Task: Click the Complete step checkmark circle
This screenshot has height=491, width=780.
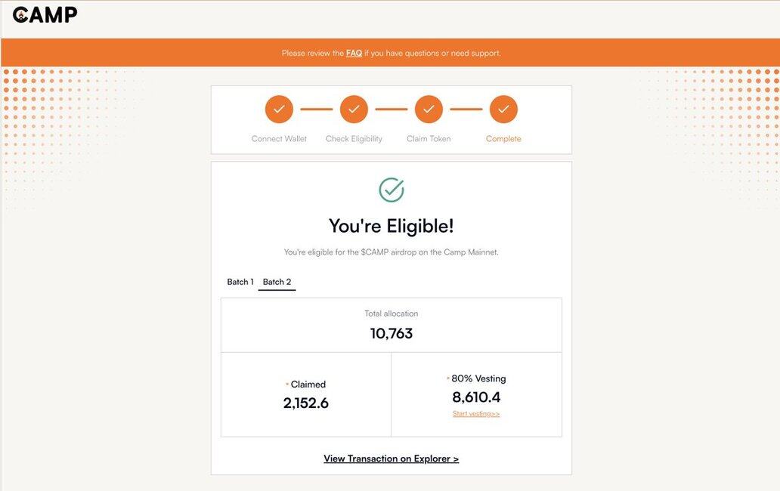Action: click(x=503, y=110)
